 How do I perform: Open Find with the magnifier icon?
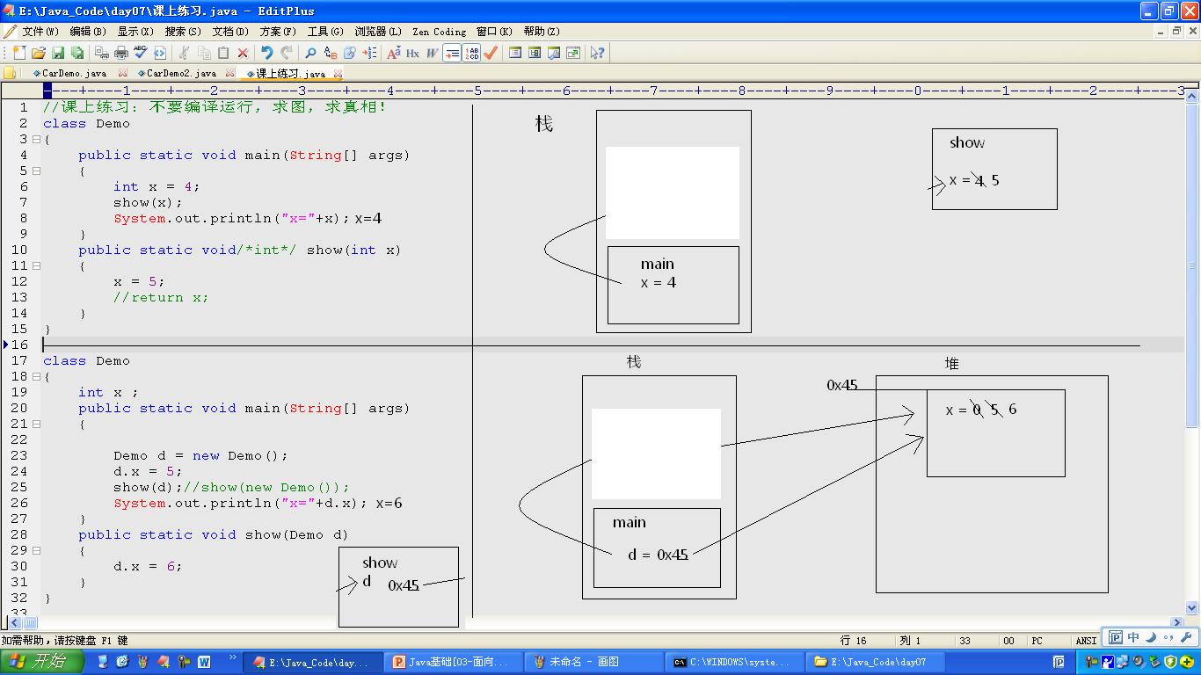click(x=310, y=53)
